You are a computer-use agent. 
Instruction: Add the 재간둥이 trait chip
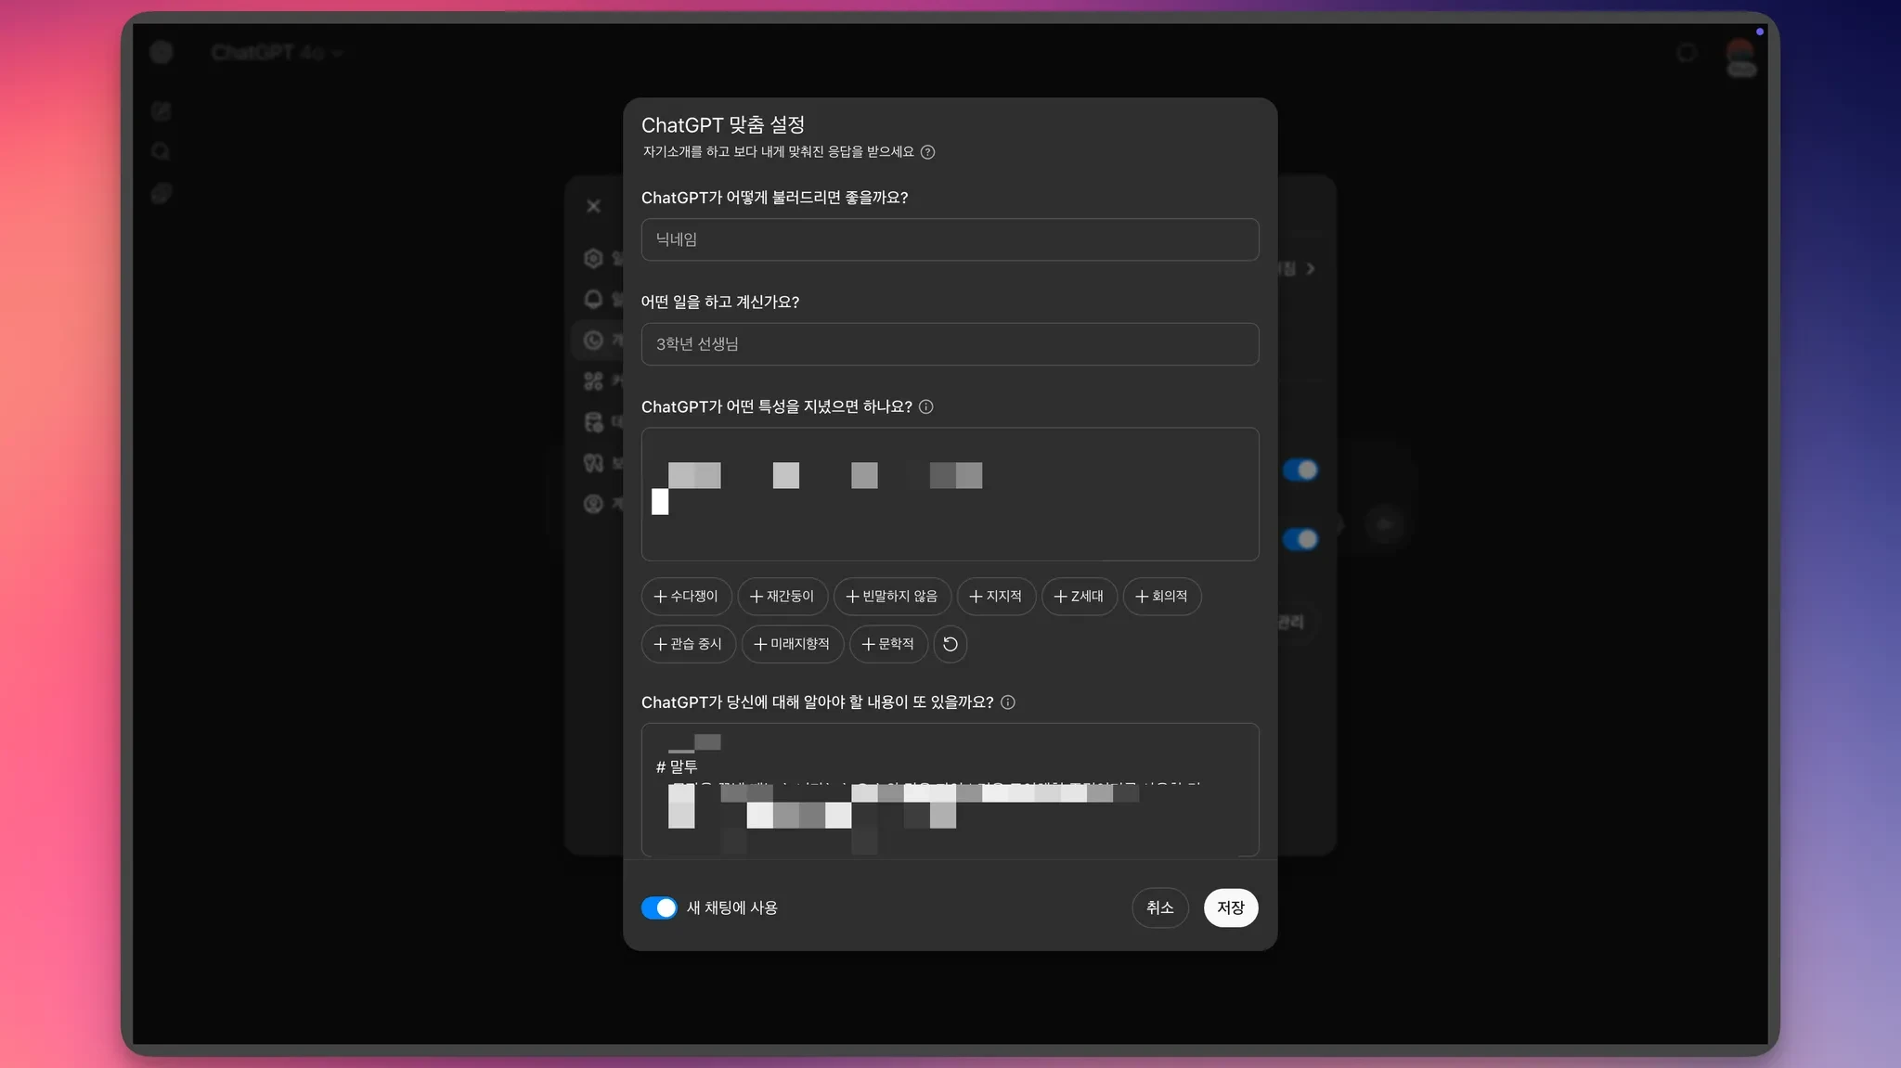tap(782, 597)
